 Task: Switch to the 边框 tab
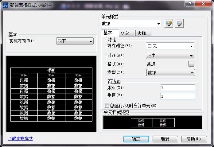click(x=143, y=33)
